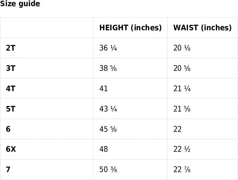
Task: Click the 3T size row label
Action: (11, 68)
